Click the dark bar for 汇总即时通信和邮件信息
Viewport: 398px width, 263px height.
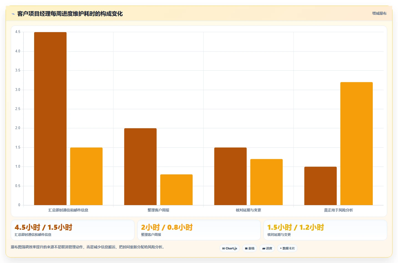tap(50, 119)
